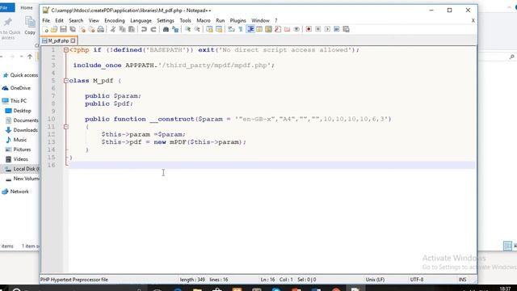The width and height of the screenshot is (517, 291).
Task: Zoom in using the toolbar icon
Action: (x=187, y=29)
